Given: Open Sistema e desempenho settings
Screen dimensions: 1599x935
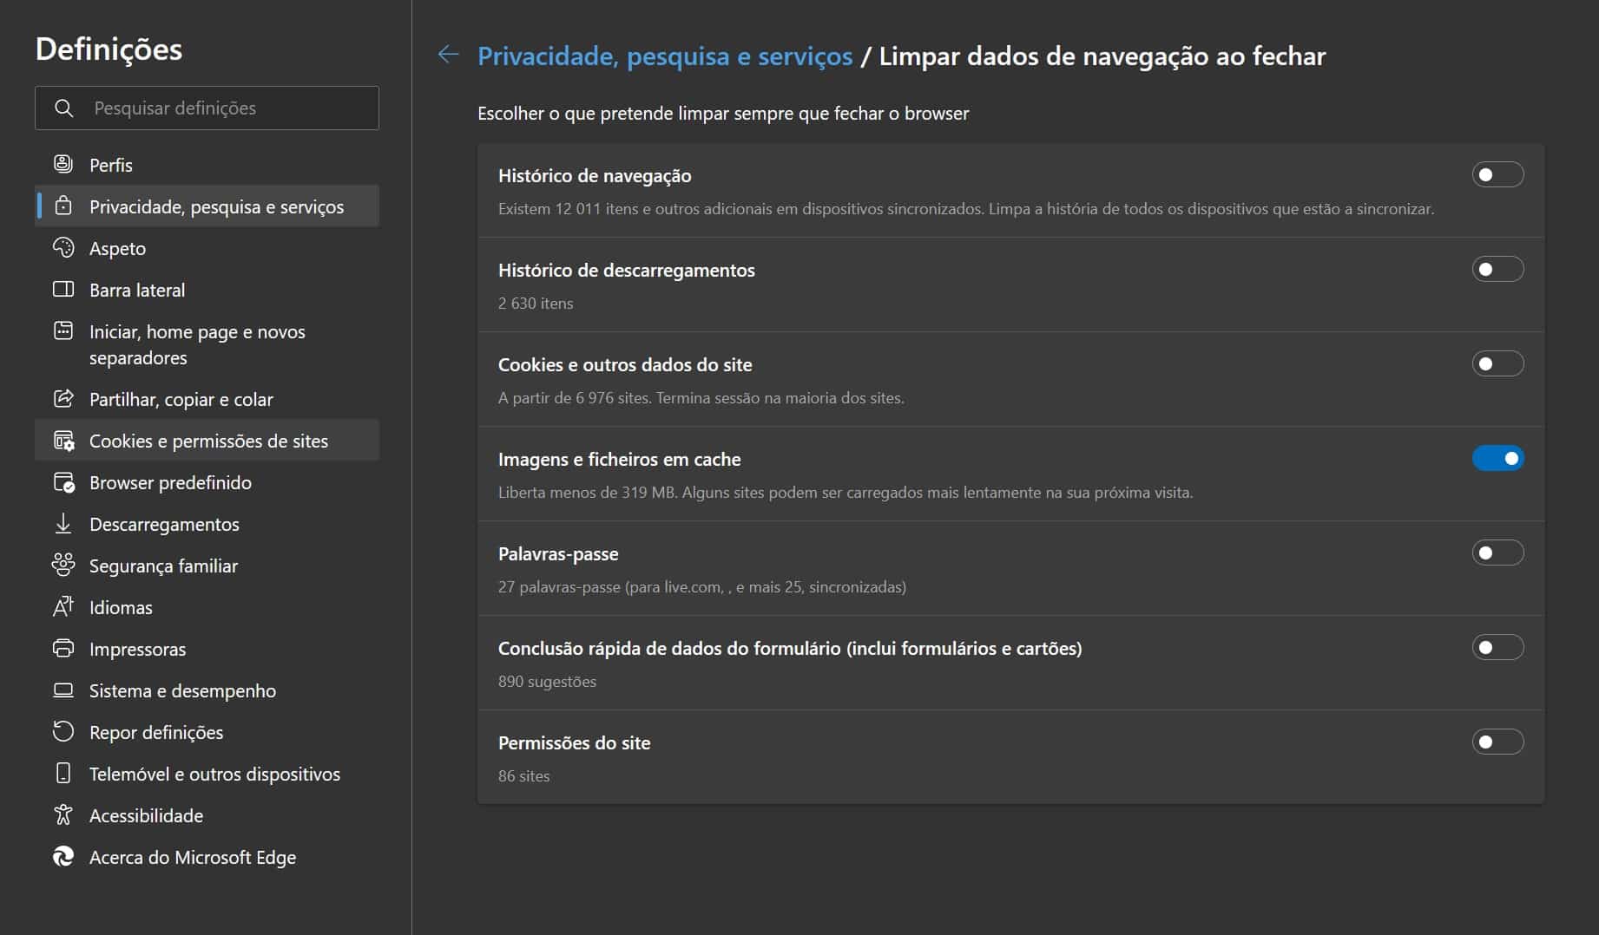Looking at the screenshot, I should tap(182, 690).
